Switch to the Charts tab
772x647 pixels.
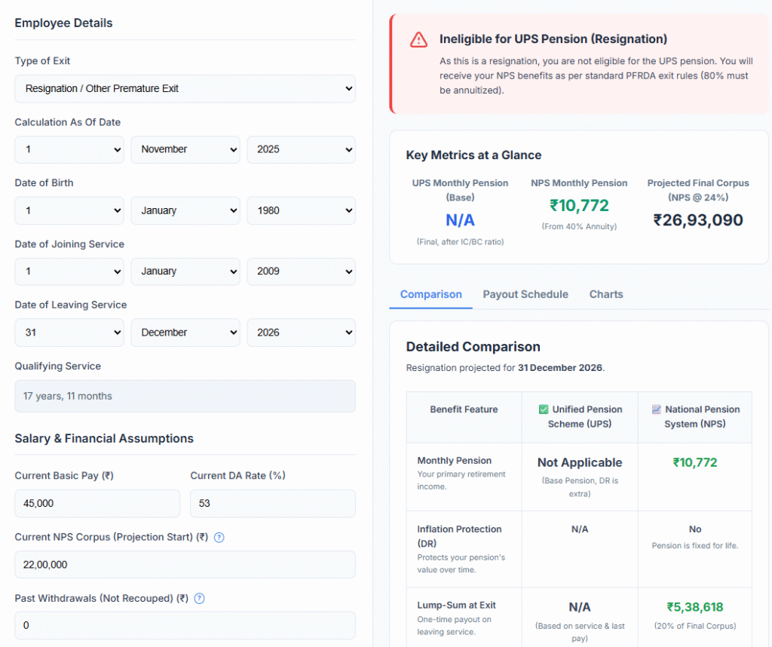pyautogui.click(x=605, y=294)
